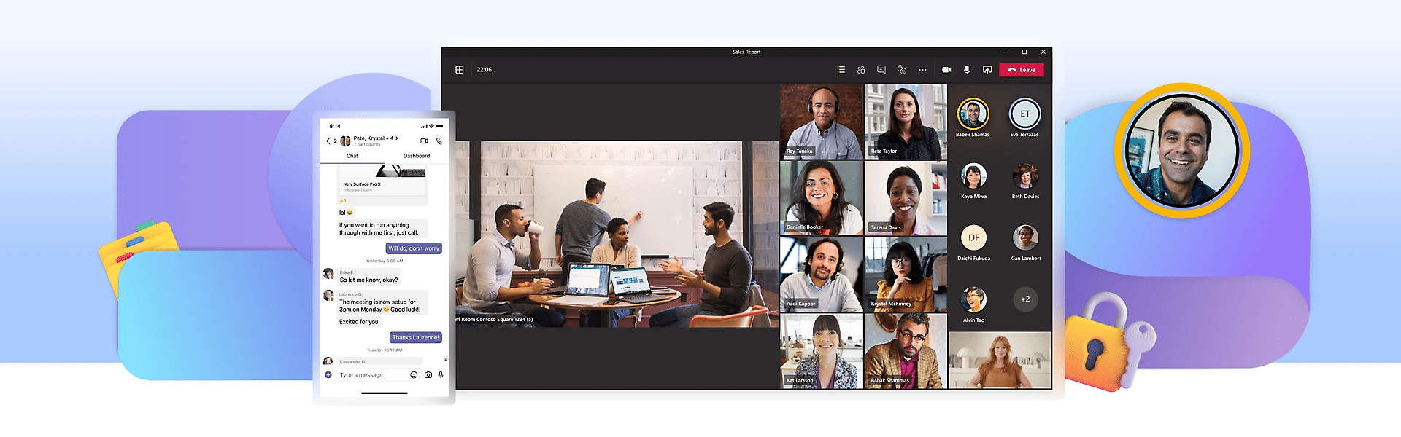Screen dimensions: 1401x437
Task: Select the 'Thanks Laurence!' message
Action: pos(415,337)
